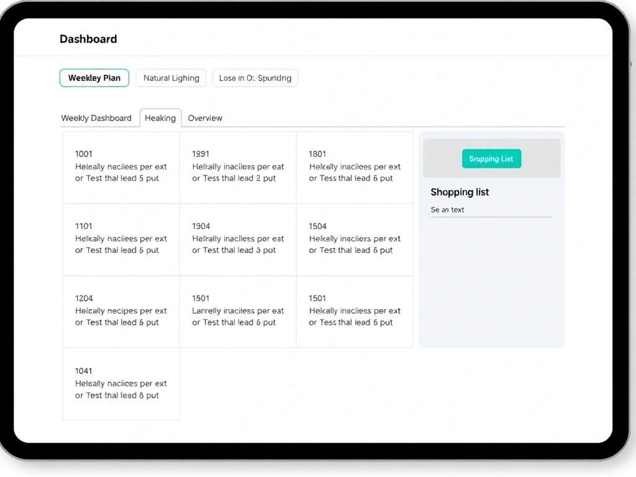Open card 1001 in the grid
Image resolution: width=636 pixels, height=477 pixels.
click(121, 167)
